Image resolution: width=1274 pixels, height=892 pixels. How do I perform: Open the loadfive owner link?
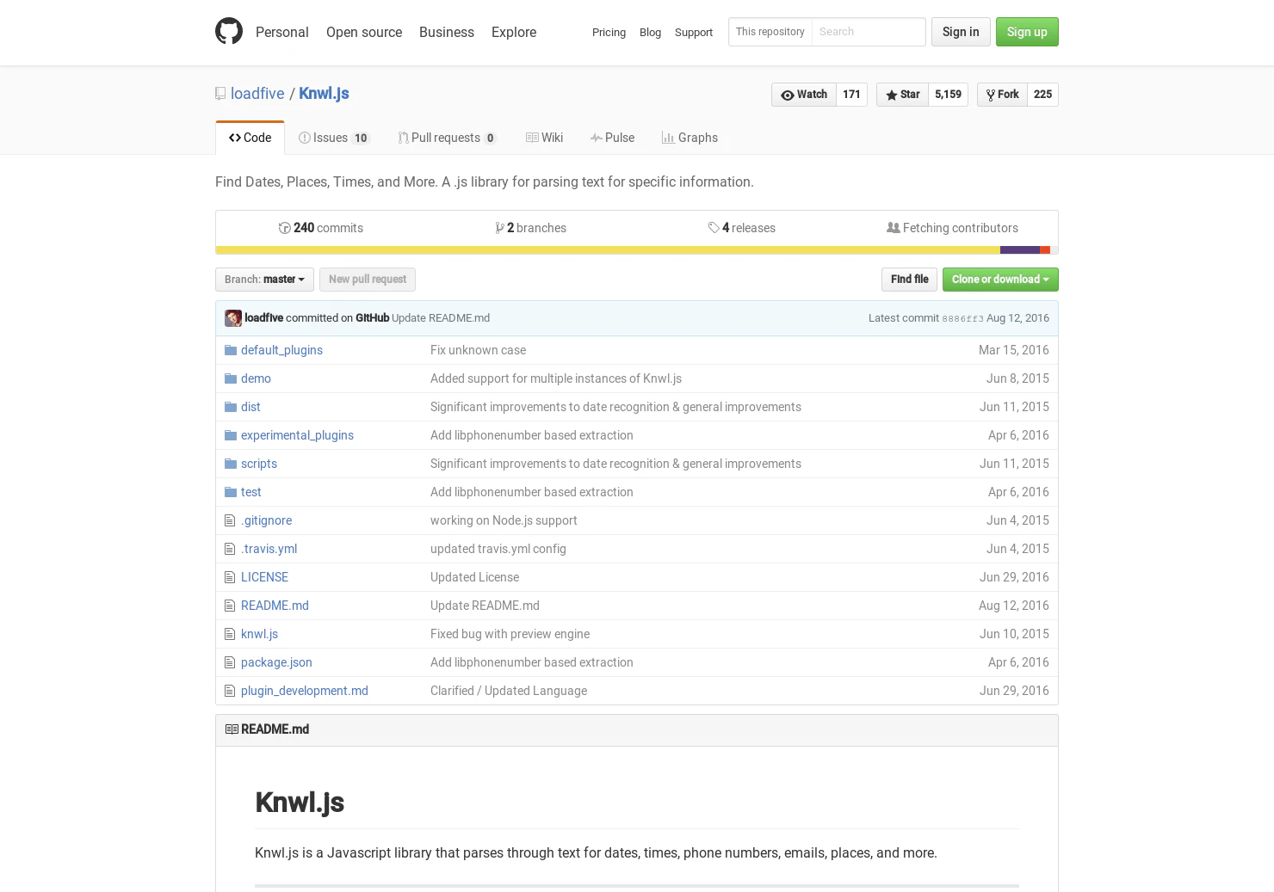point(257,94)
